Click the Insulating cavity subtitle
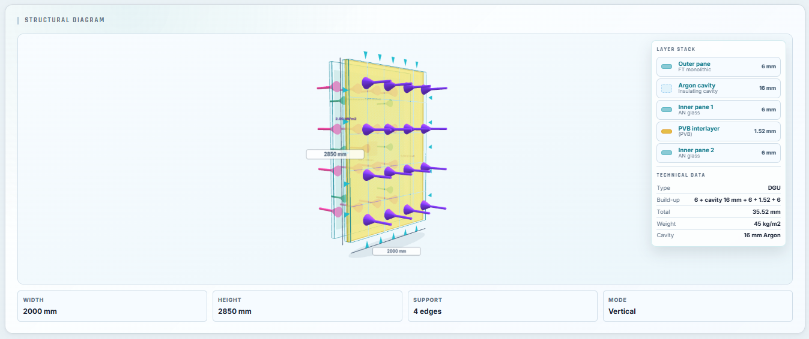The height and width of the screenshot is (339, 809). (x=697, y=92)
